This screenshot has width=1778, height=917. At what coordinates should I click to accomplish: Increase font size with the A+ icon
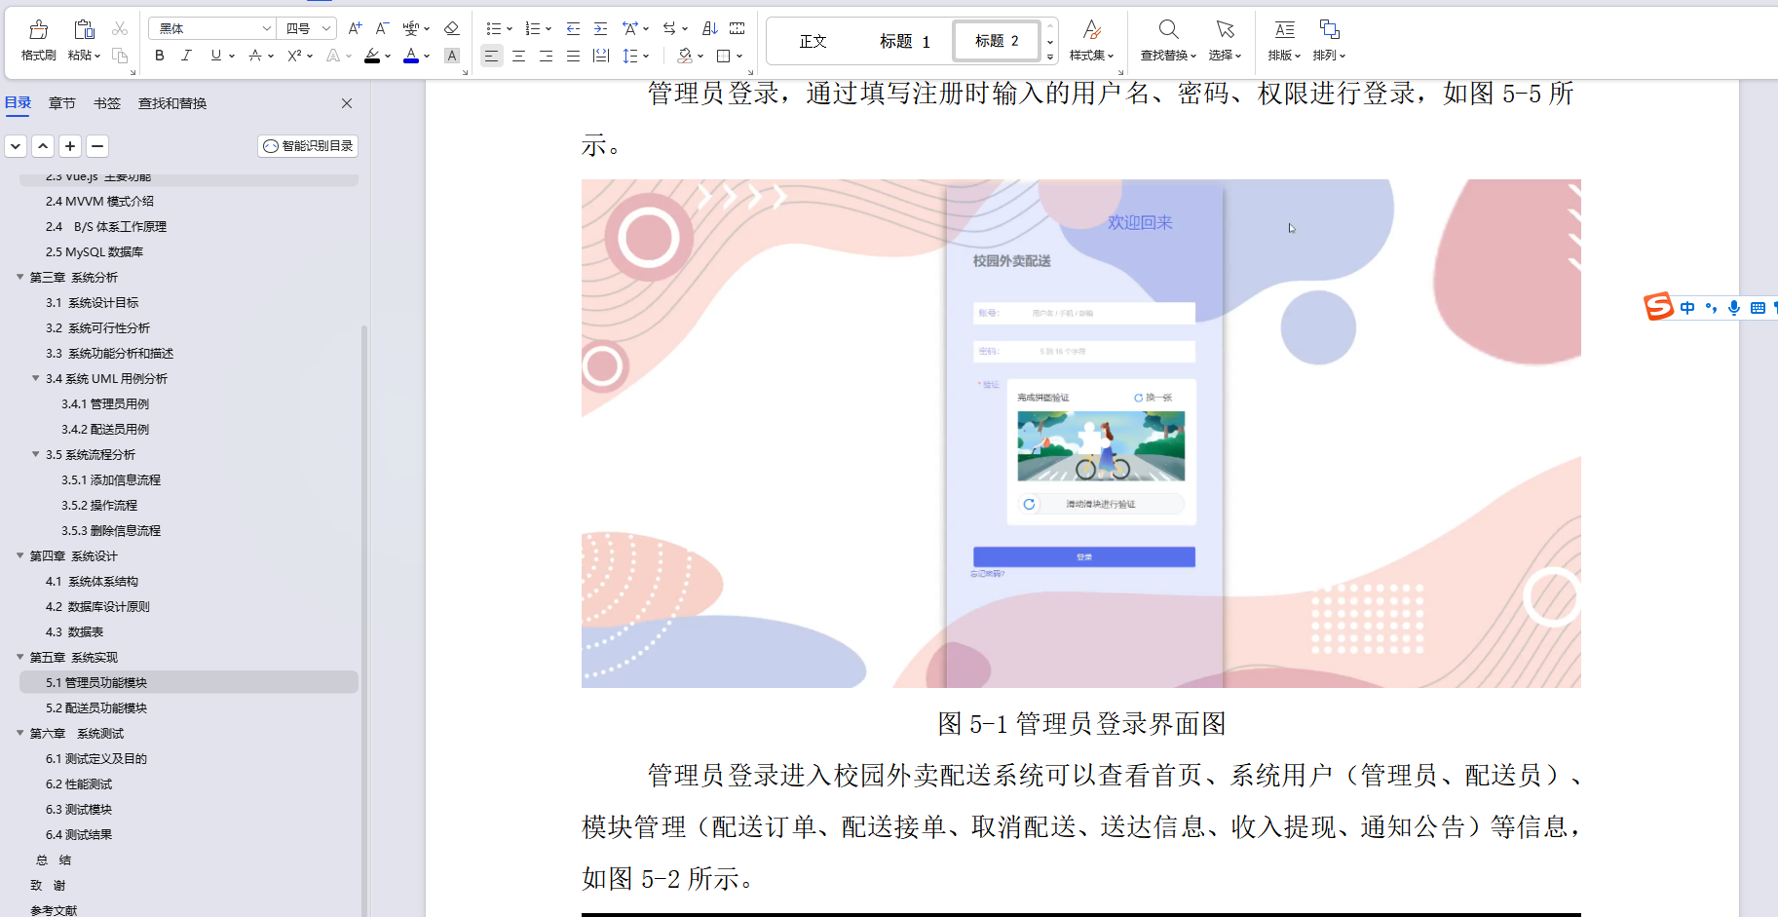[x=356, y=28]
